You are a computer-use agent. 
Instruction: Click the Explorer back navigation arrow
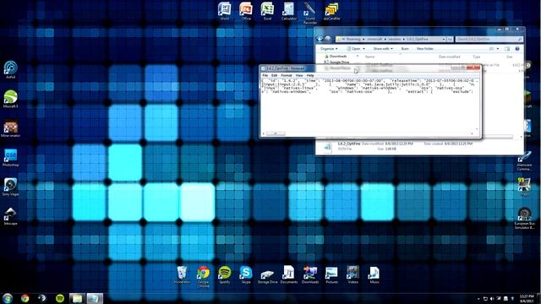pos(320,39)
